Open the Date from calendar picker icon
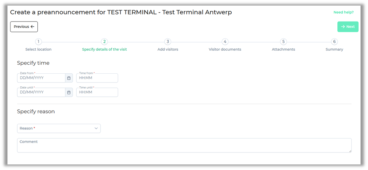This screenshot has height=170, width=368. [69, 78]
